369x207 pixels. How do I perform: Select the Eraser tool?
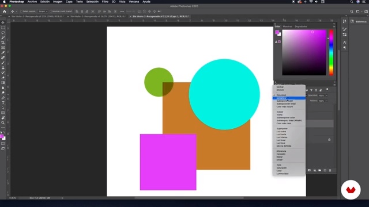tap(3, 78)
